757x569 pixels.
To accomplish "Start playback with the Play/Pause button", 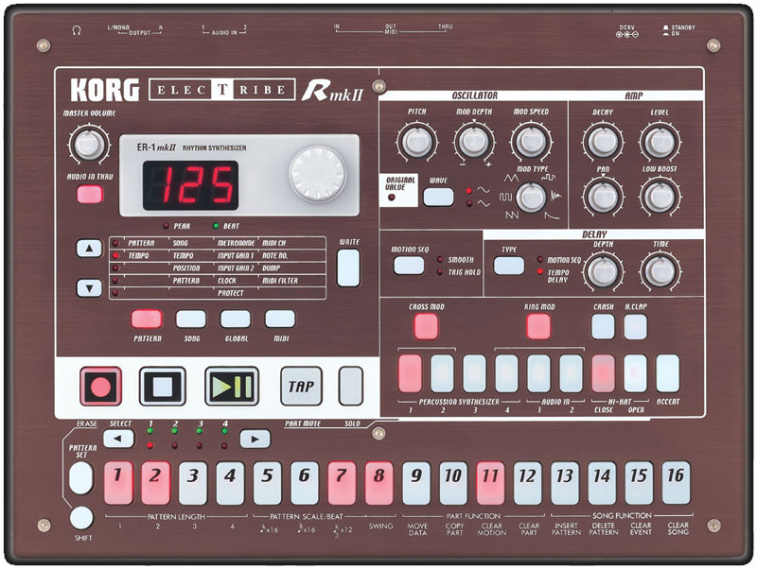I will pos(232,387).
